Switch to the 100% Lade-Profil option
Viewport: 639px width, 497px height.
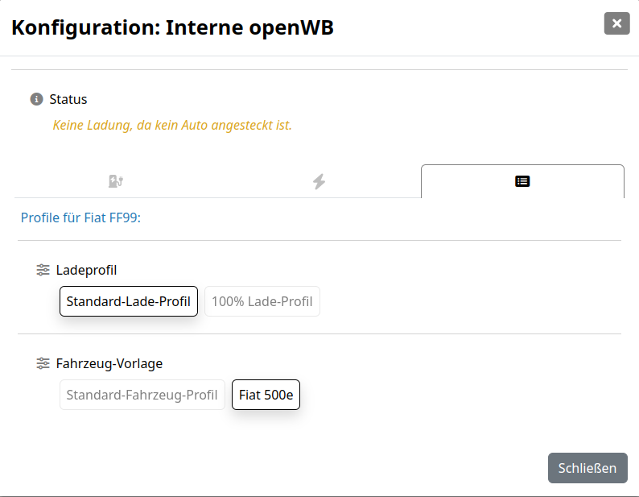tap(262, 301)
